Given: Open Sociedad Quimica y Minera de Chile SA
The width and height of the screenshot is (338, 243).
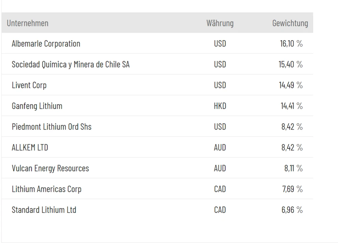Looking at the screenshot, I should (x=71, y=64).
